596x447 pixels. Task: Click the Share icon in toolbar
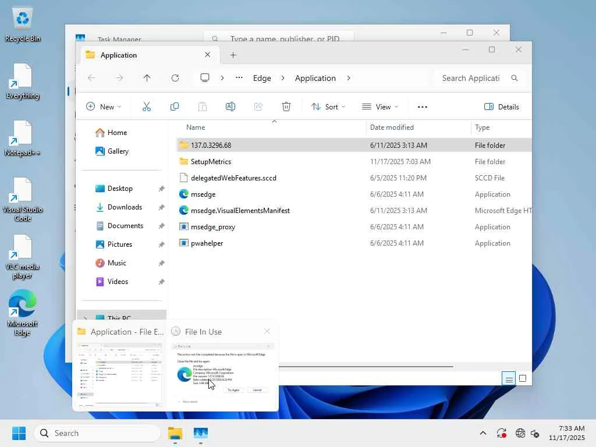[258, 107]
